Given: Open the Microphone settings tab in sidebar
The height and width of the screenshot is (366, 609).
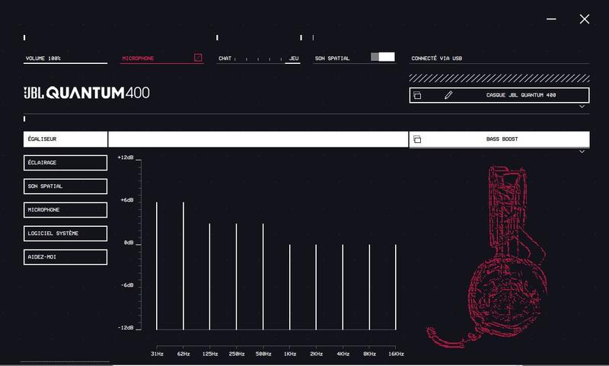Looking at the screenshot, I should (65, 210).
